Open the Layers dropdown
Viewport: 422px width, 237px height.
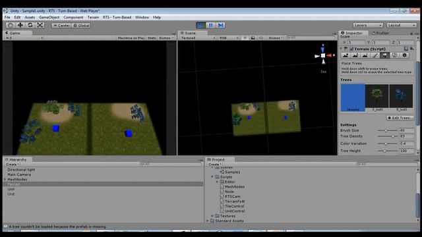coord(368,25)
